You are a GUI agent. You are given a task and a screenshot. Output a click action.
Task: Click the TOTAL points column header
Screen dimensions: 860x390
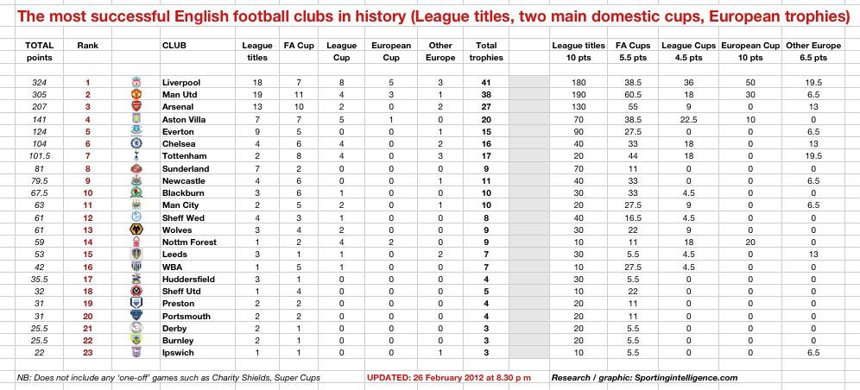[x=40, y=52]
